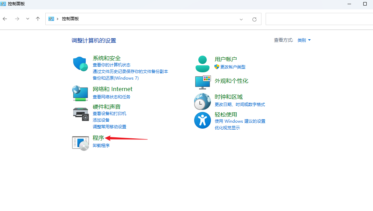
Task: Go forward with the right arrow
Action: 17,19
